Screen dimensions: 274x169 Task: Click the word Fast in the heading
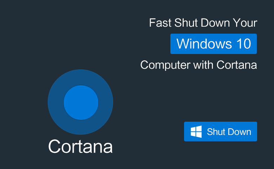[x=160, y=23]
